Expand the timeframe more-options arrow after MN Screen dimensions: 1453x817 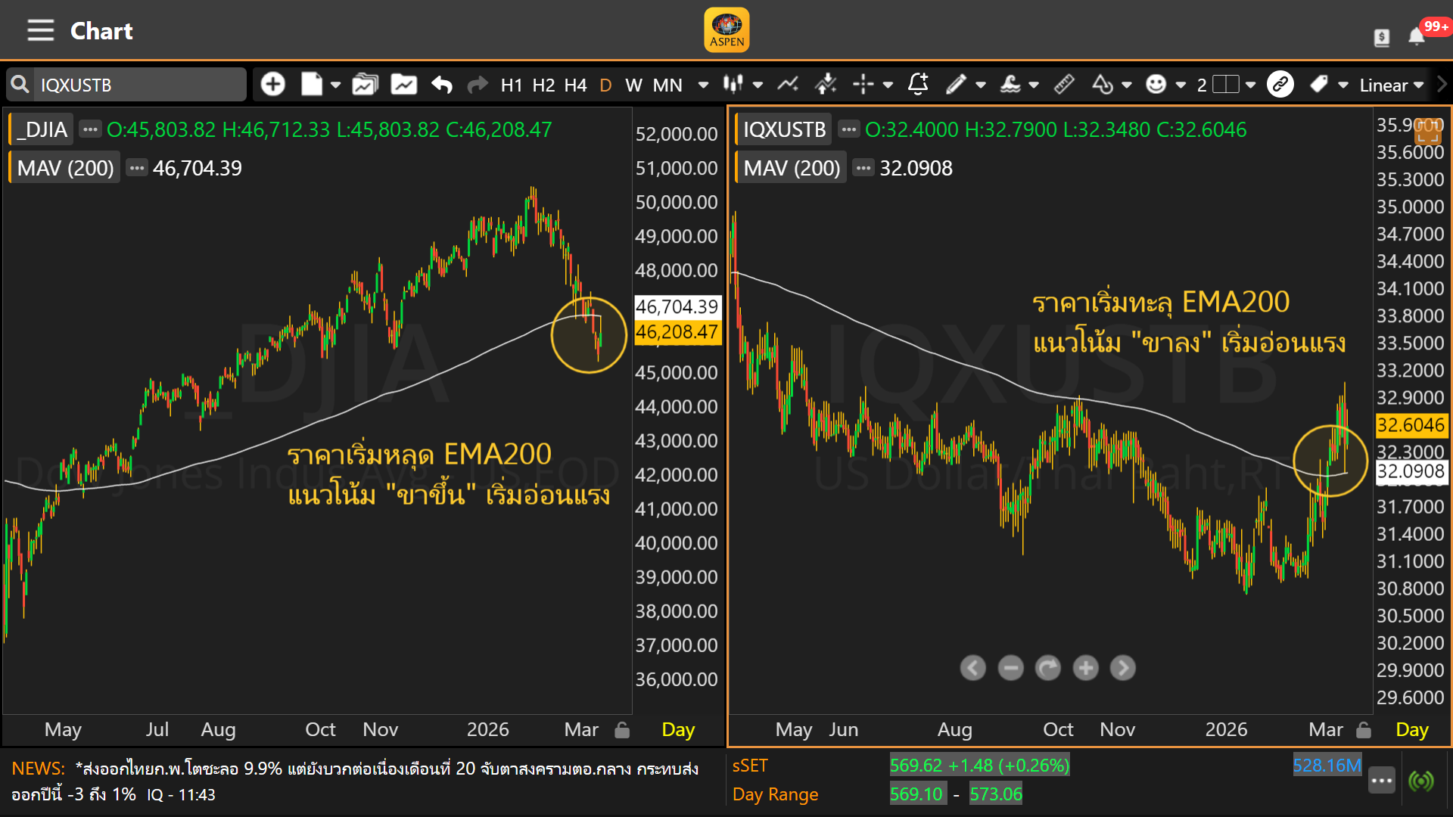pyautogui.click(x=703, y=85)
